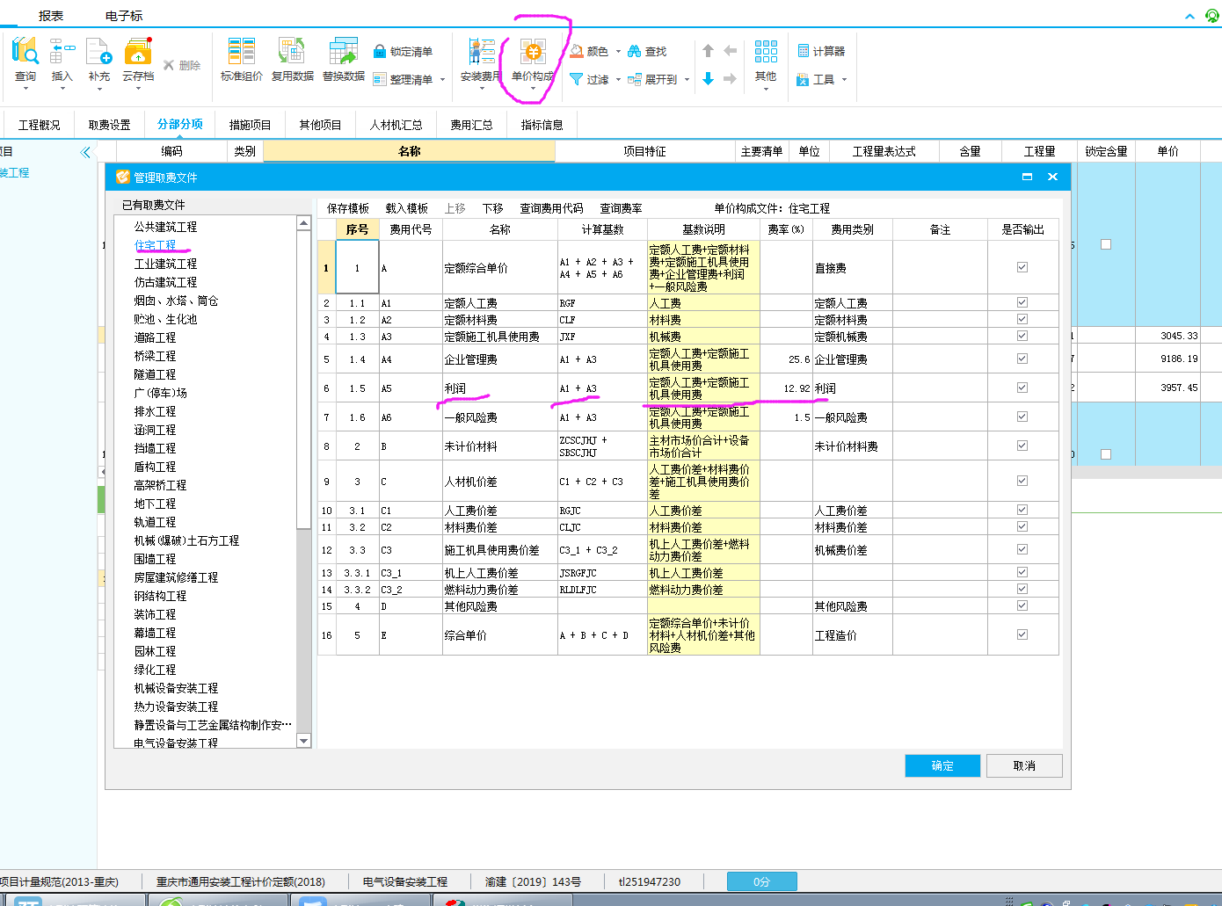This screenshot has height=906, width=1222.
Task: Toggle 是否输出 for 定额综合单价 row
Action: pyautogui.click(x=1022, y=267)
